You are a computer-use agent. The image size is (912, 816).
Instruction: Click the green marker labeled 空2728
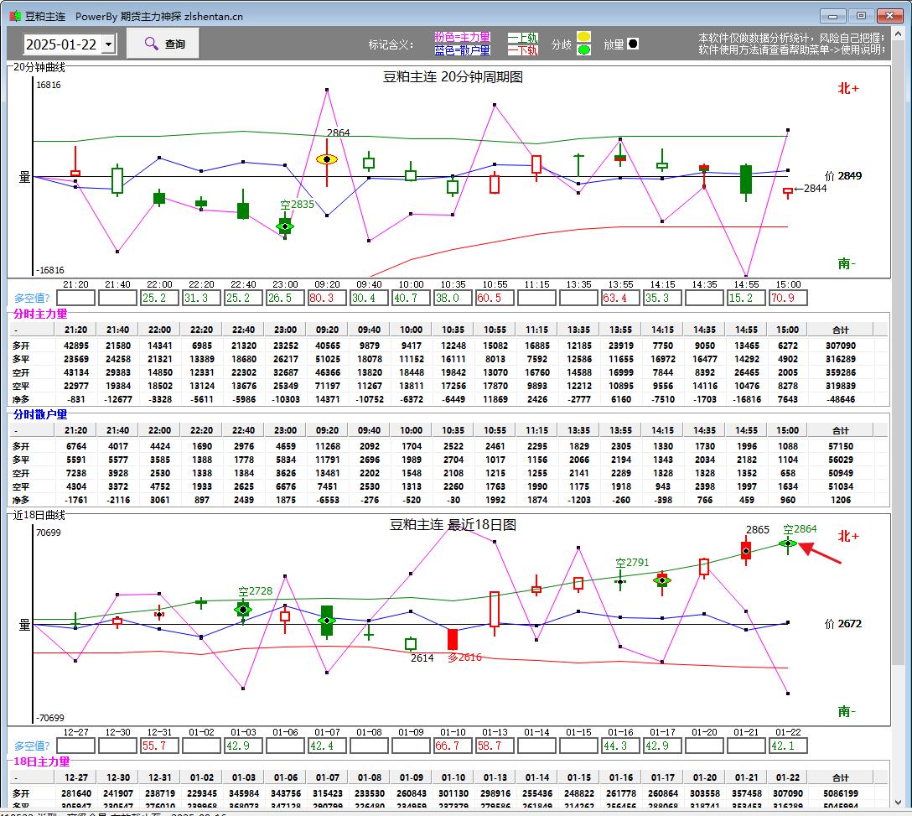pyautogui.click(x=243, y=610)
